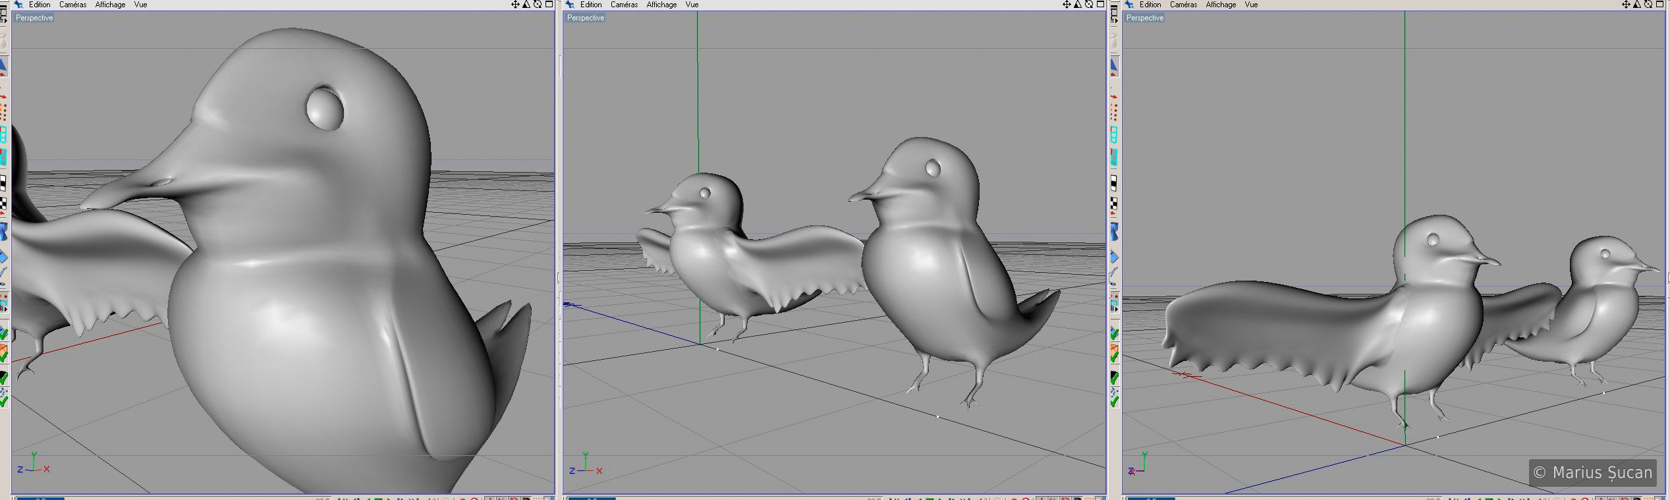This screenshot has width=1670, height=500.
Task: Select the brush tool icon in right sidebar
Action: click(x=1114, y=273)
